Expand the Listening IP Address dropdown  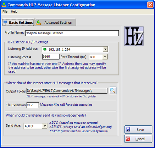(105, 49)
